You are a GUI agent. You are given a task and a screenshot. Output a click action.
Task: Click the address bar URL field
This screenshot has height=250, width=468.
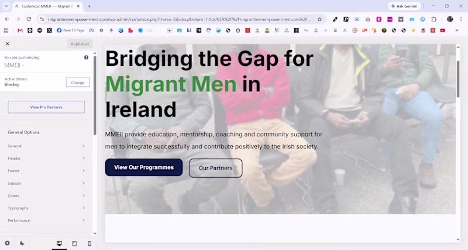click(x=179, y=19)
